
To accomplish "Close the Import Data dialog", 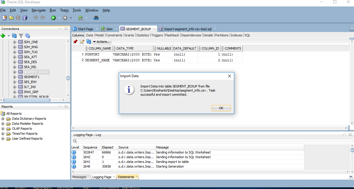I will point(230,76).
